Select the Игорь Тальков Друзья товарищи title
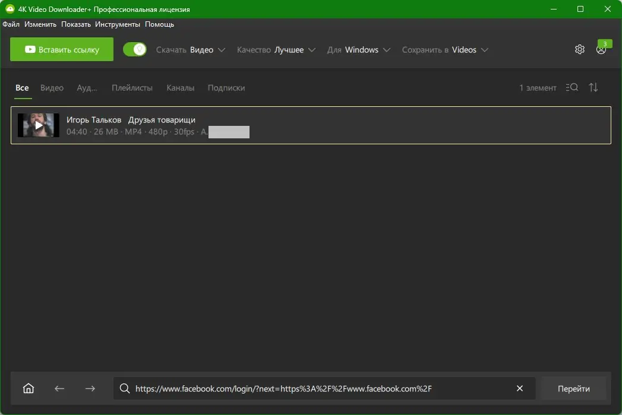The height and width of the screenshot is (415, 622). point(131,120)
